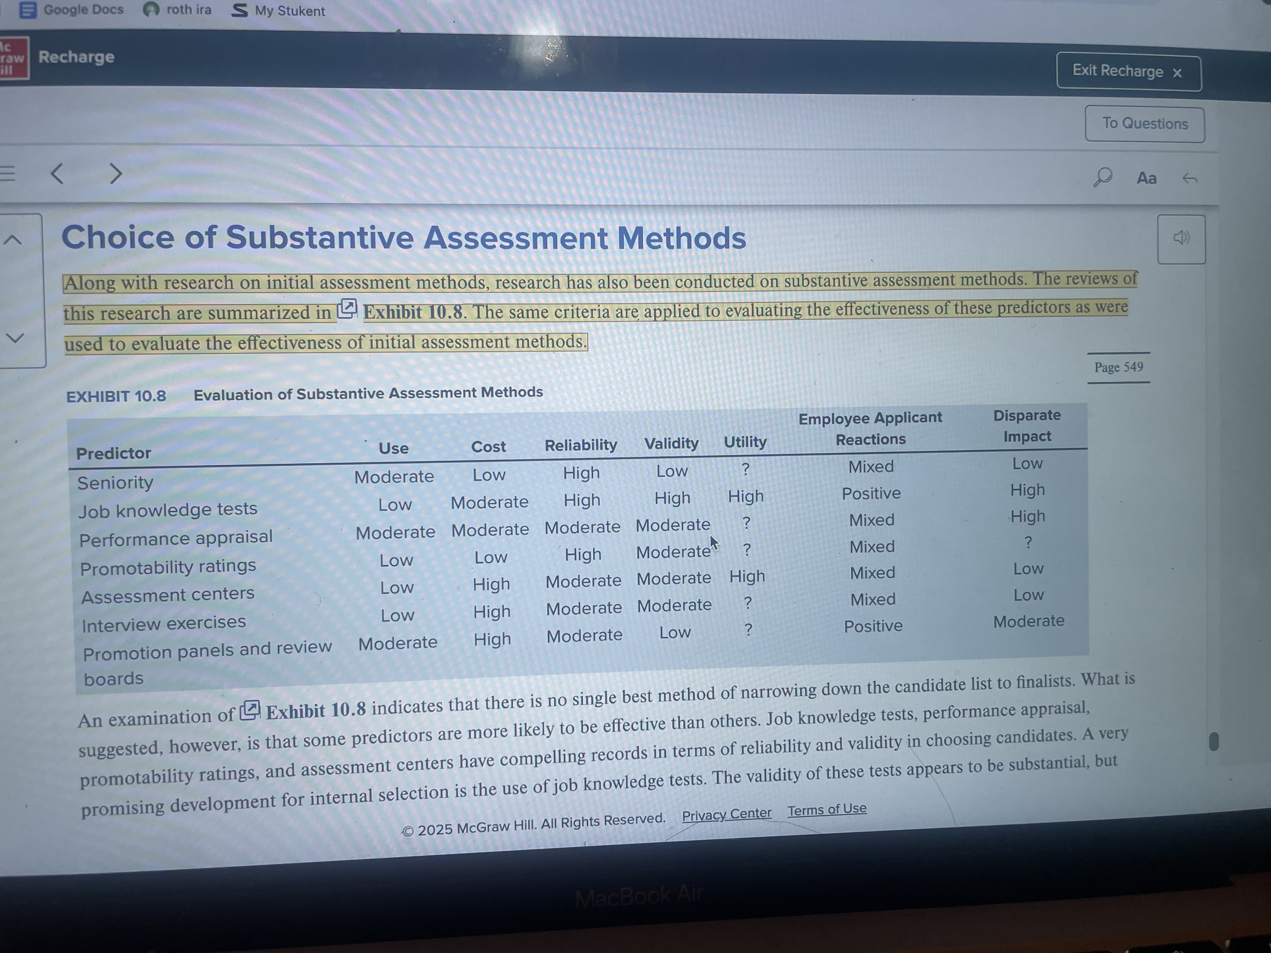This screenshot has width=1271, height=953.
Task: Go to the previous page with left arrow
Action: [57, 173]
